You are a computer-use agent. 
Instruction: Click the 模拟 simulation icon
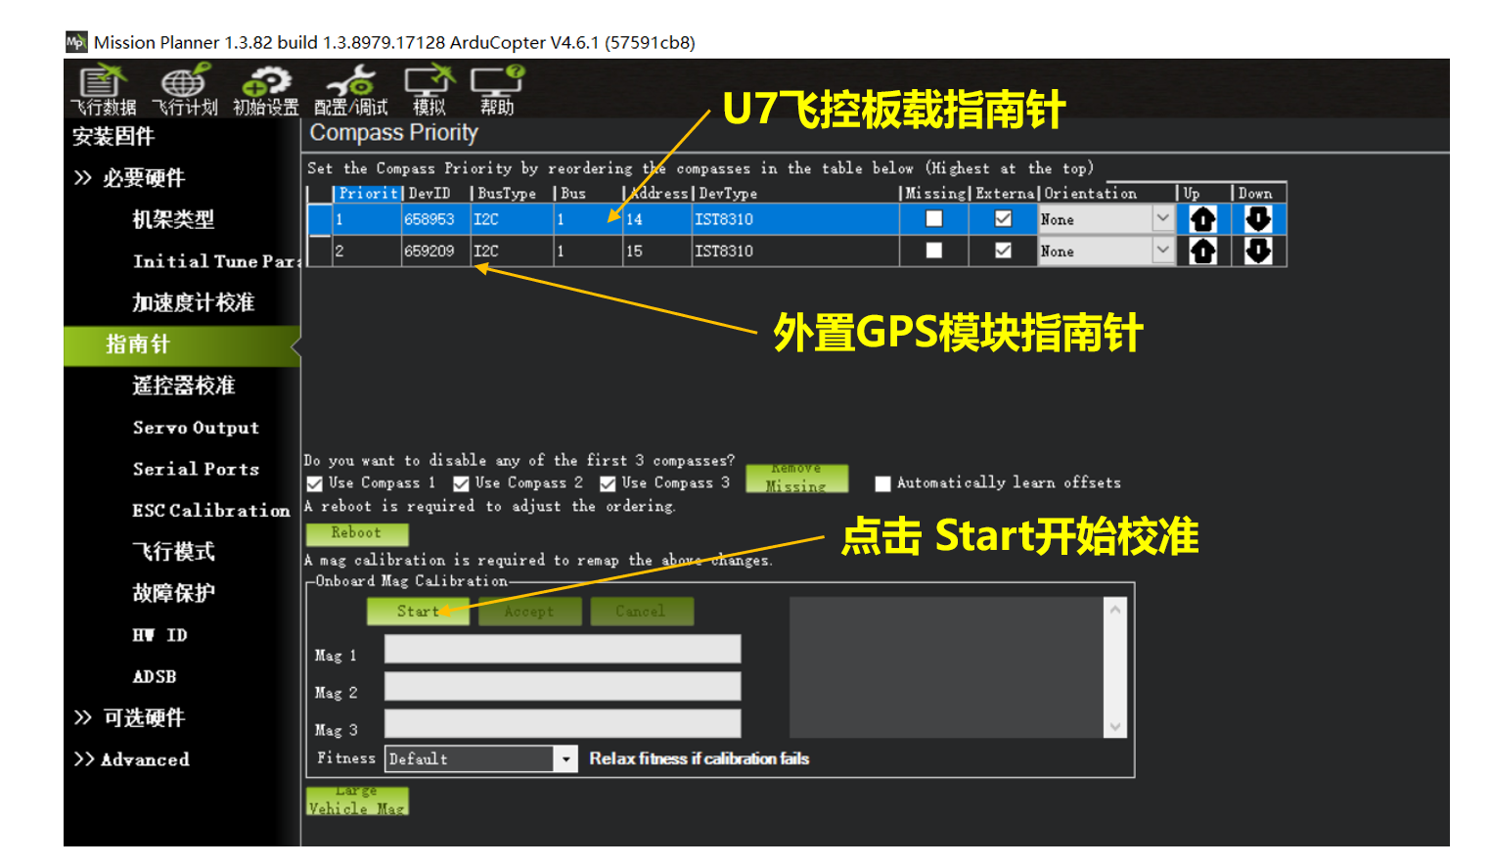tap(429, 89)
